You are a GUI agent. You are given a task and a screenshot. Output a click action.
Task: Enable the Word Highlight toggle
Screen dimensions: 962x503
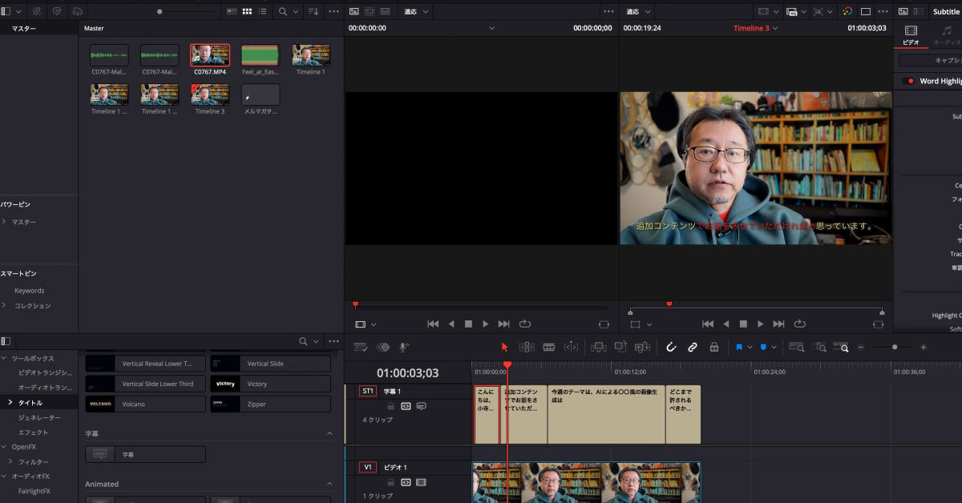pos(908,81)
